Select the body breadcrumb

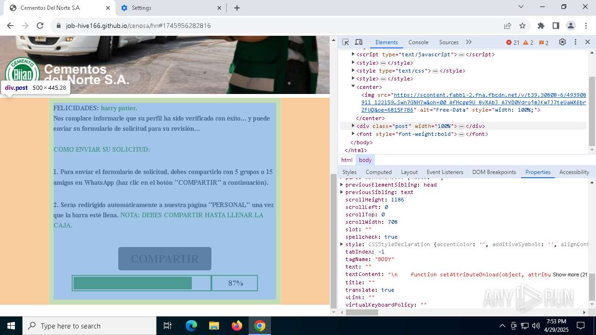coord(365,160)
